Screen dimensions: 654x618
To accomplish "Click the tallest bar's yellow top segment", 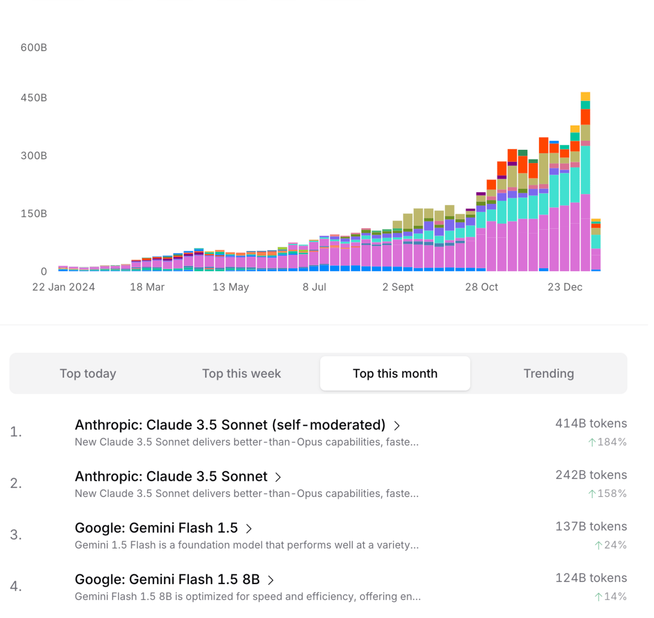I will coord(585,96).
